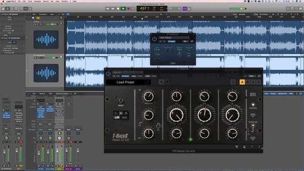Screen dimensions: 304x171
Task: Select the M/S mode button on the EQ
Action: 124,117
